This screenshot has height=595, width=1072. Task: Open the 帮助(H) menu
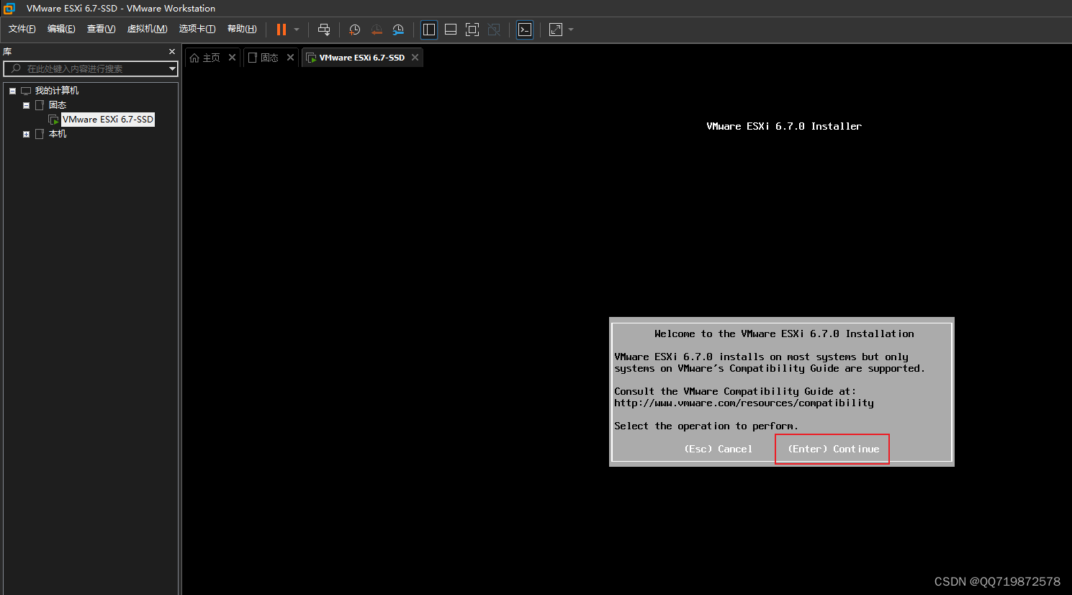[x=242, y=29]
